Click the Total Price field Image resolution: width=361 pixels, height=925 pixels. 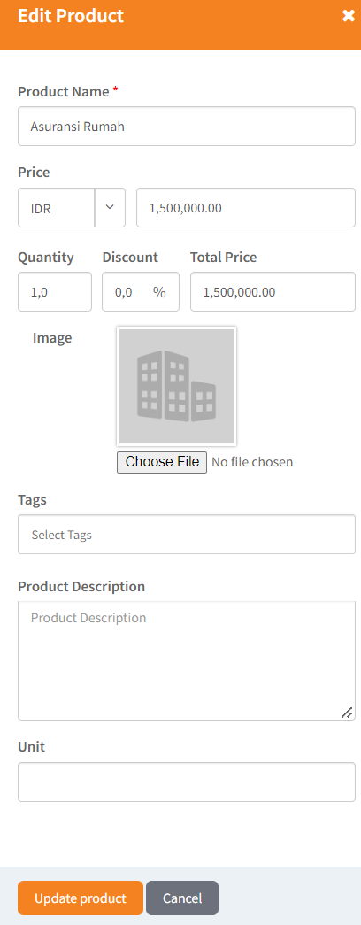pyautogui.click(x=273, y=291)
